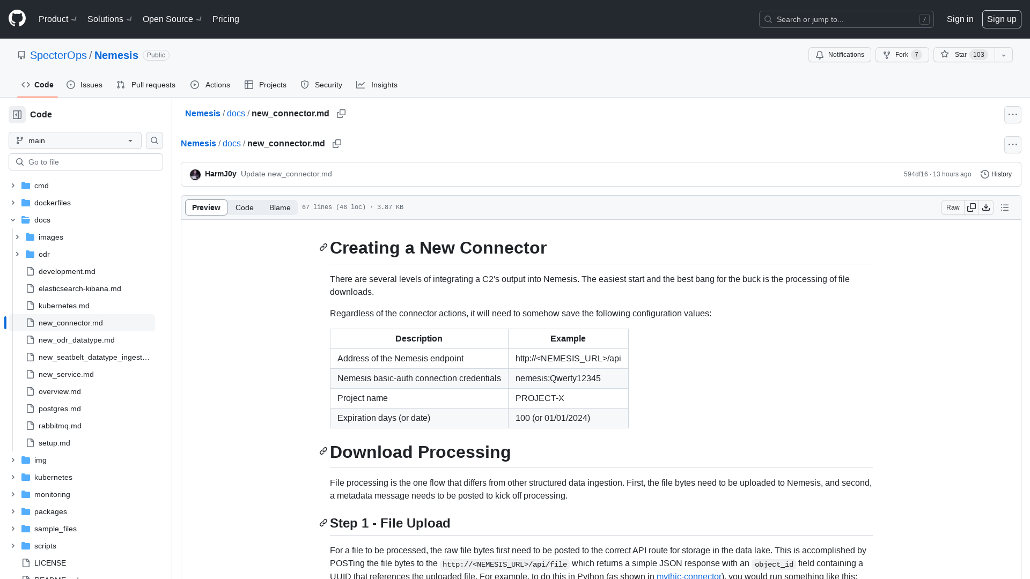Go to the Pricing page
Viewport: 1030px width, 579px height.
coord(226,19)
